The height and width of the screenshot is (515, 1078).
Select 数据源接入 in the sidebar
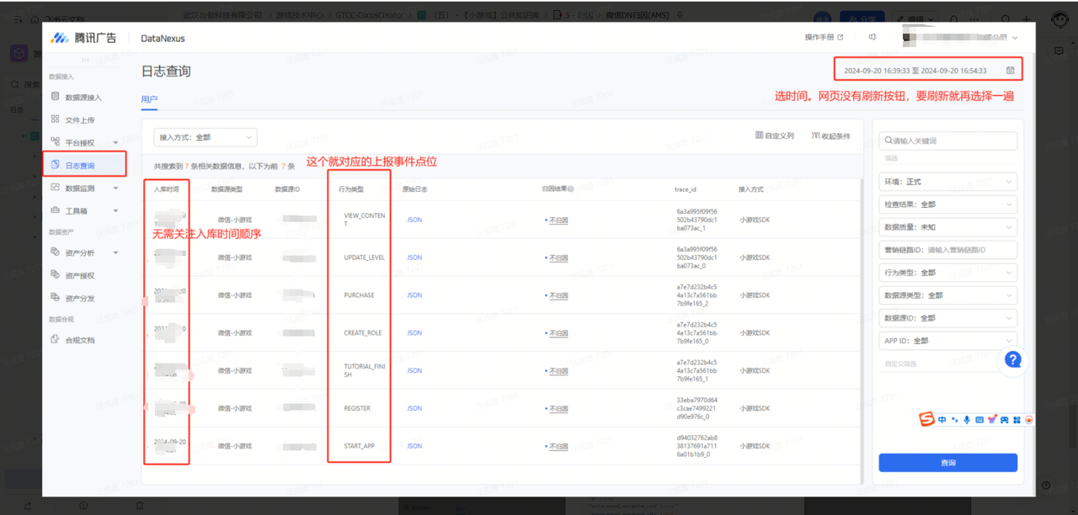tap(83, 98)
